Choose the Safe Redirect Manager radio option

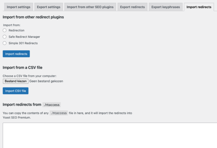point(5,37)
